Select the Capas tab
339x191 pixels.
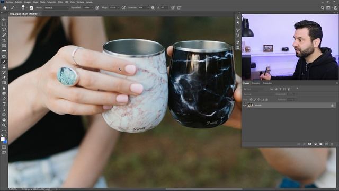(246, 83)
